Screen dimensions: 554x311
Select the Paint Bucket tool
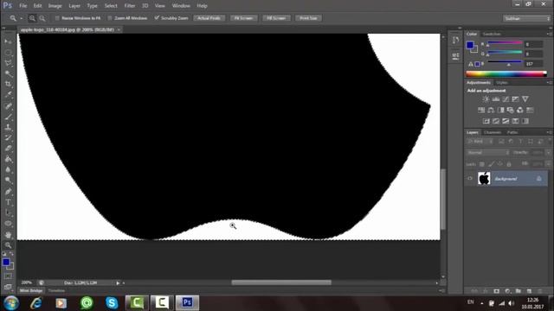point(8,159)
